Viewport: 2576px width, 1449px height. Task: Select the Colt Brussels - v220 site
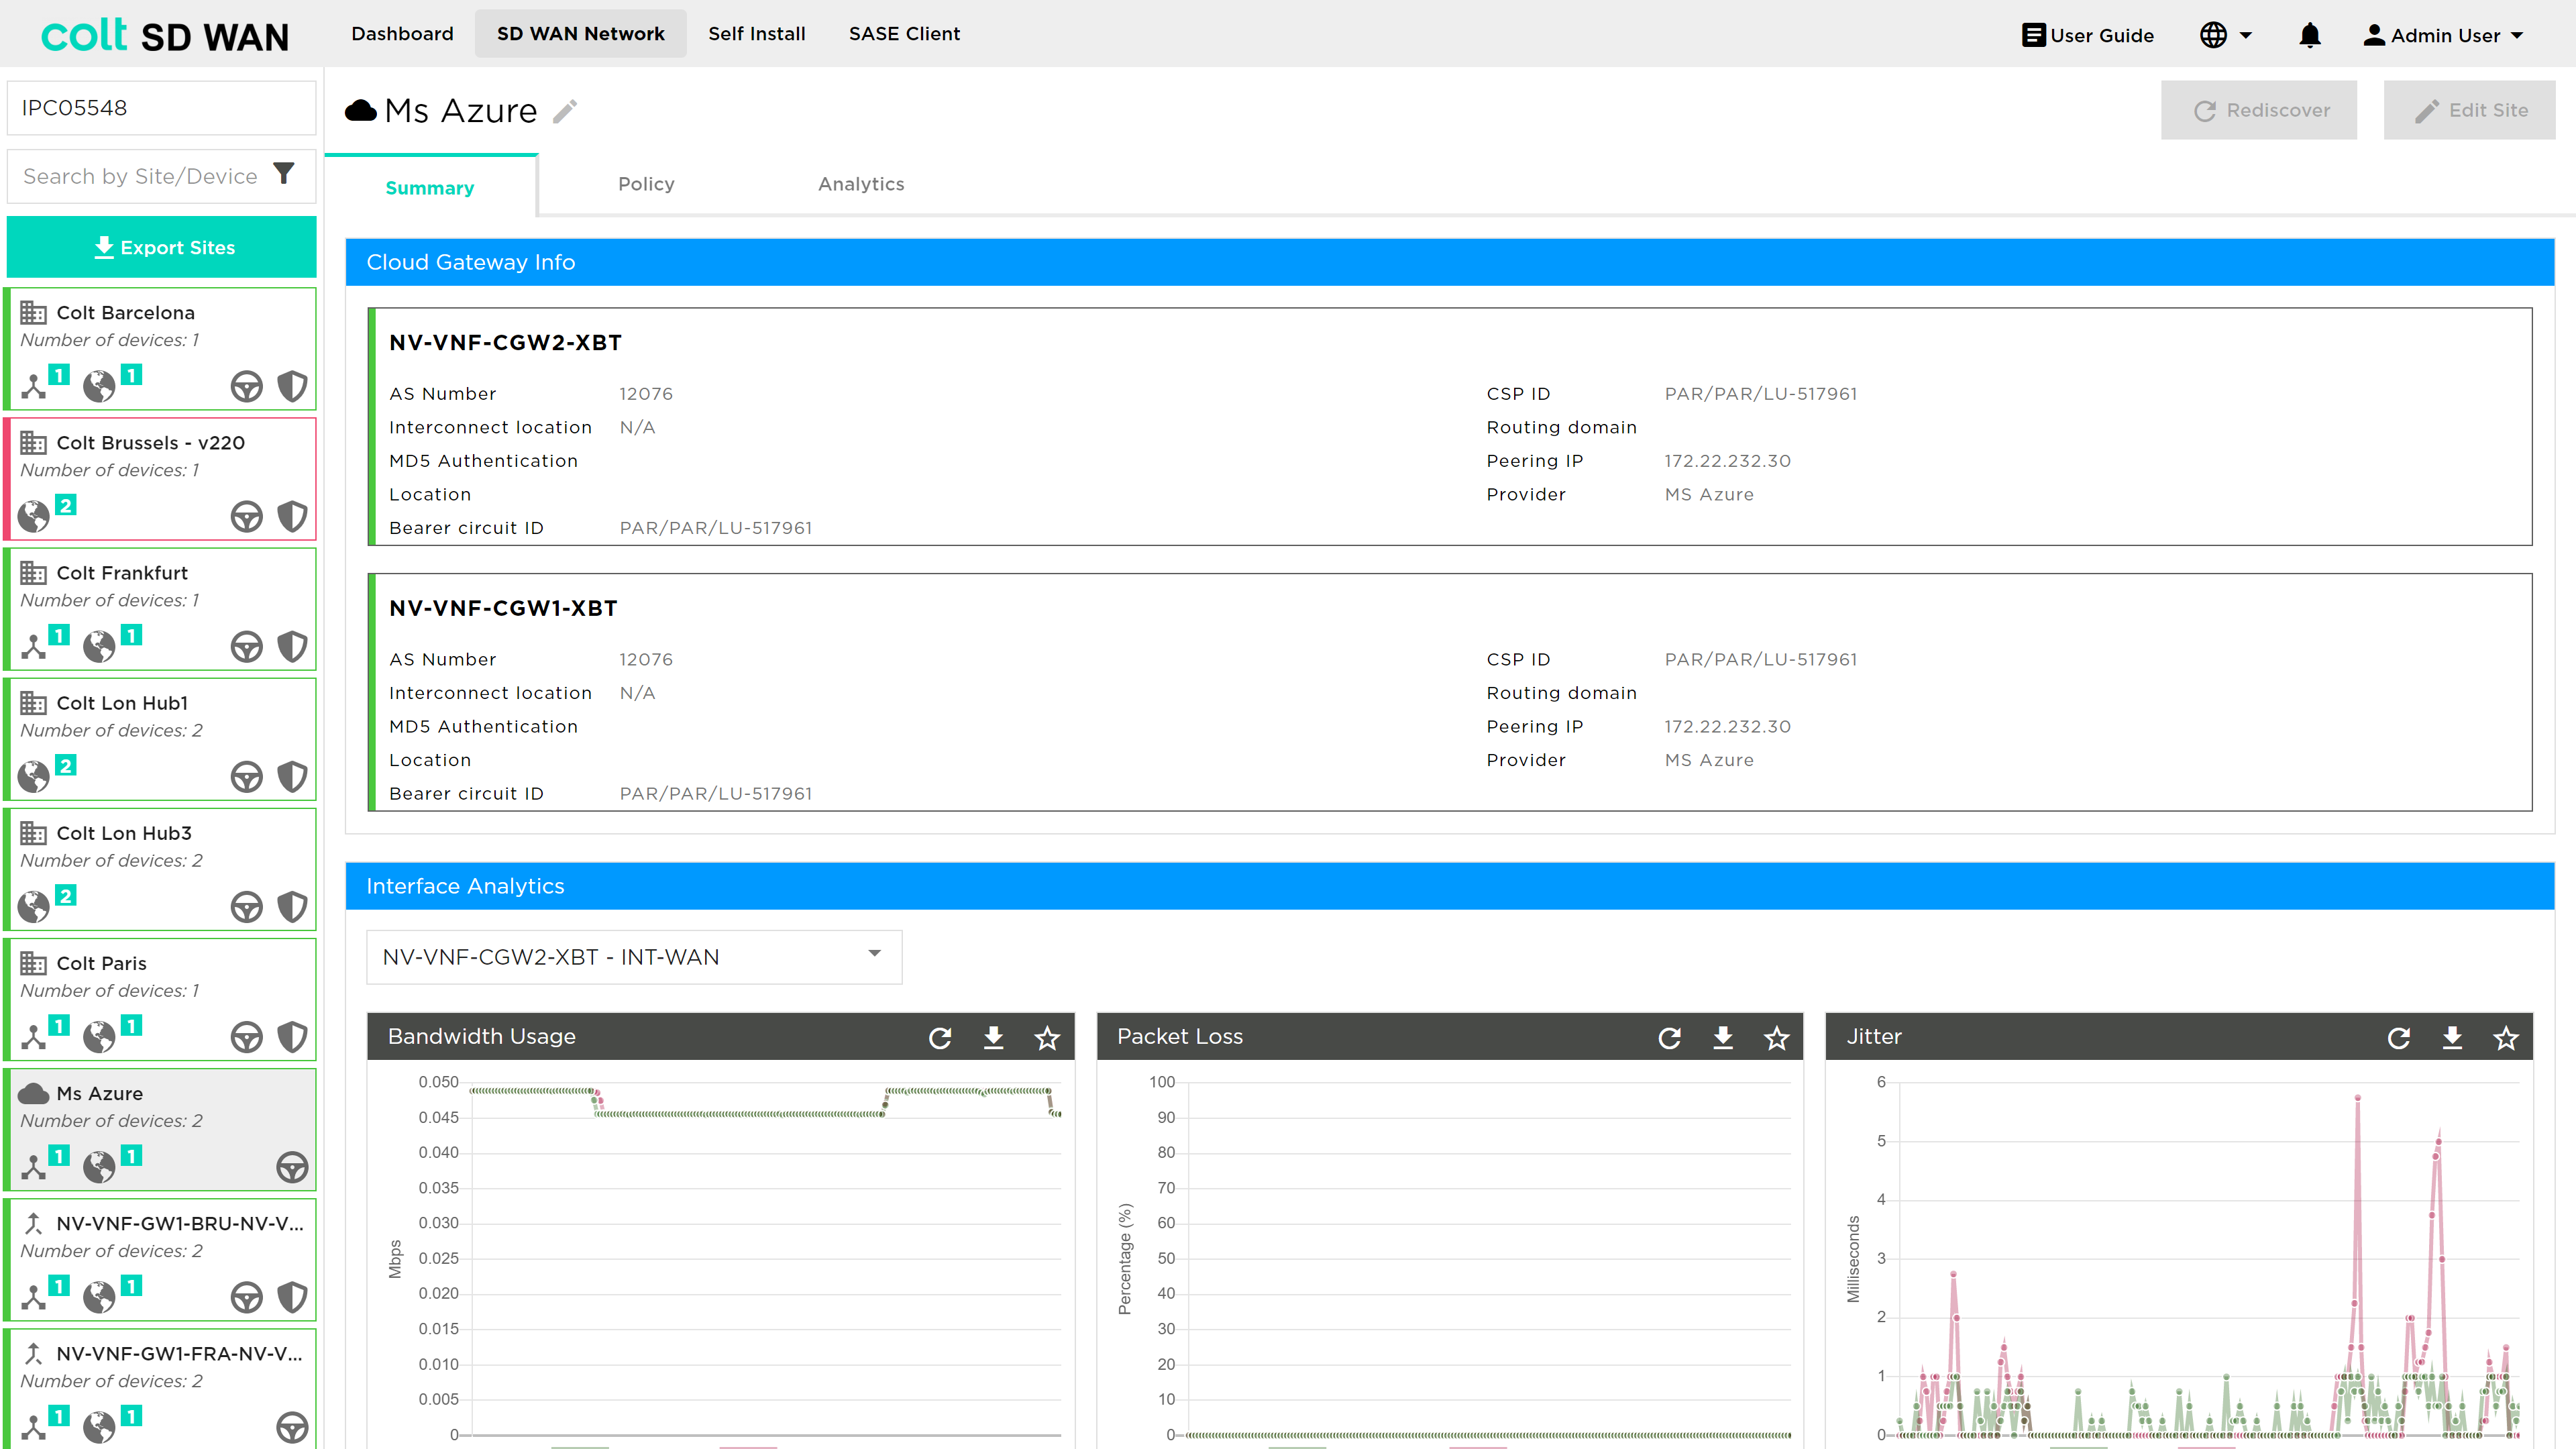161,479
